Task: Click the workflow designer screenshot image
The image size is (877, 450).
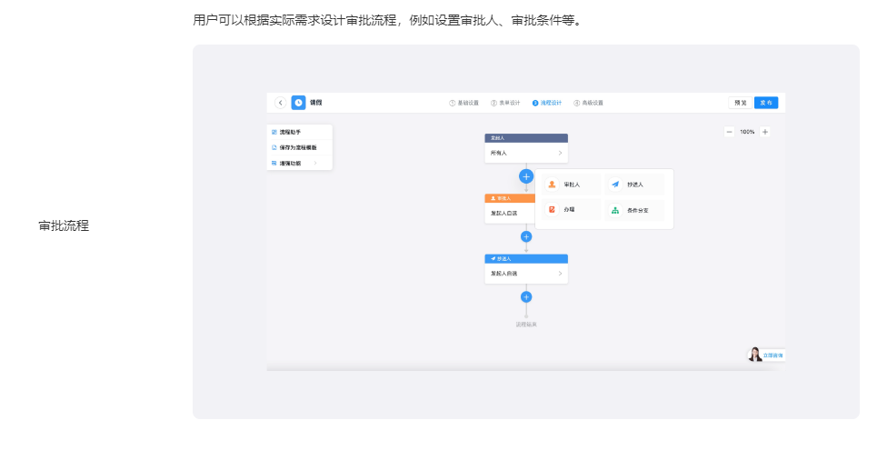Action: tap(526, 231)
